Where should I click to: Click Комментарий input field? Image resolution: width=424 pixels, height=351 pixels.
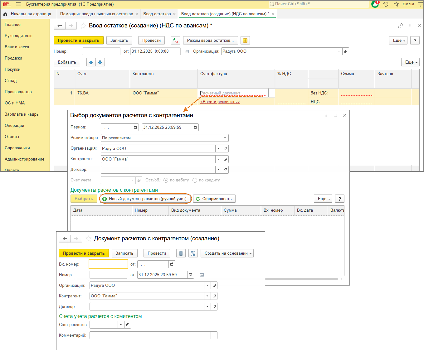[150, 335]
